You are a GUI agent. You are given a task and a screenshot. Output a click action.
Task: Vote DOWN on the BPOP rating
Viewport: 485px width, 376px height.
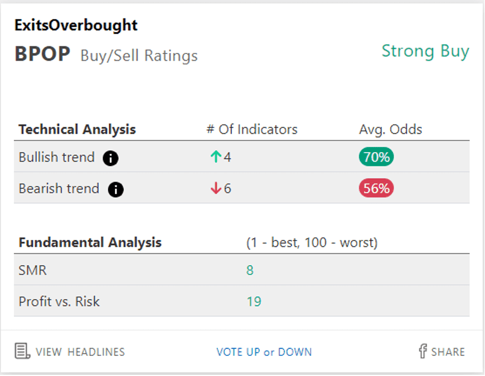(295, 352)
